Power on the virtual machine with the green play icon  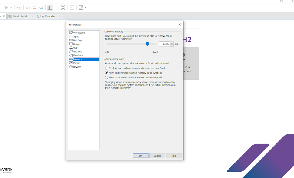pos(7,8)
